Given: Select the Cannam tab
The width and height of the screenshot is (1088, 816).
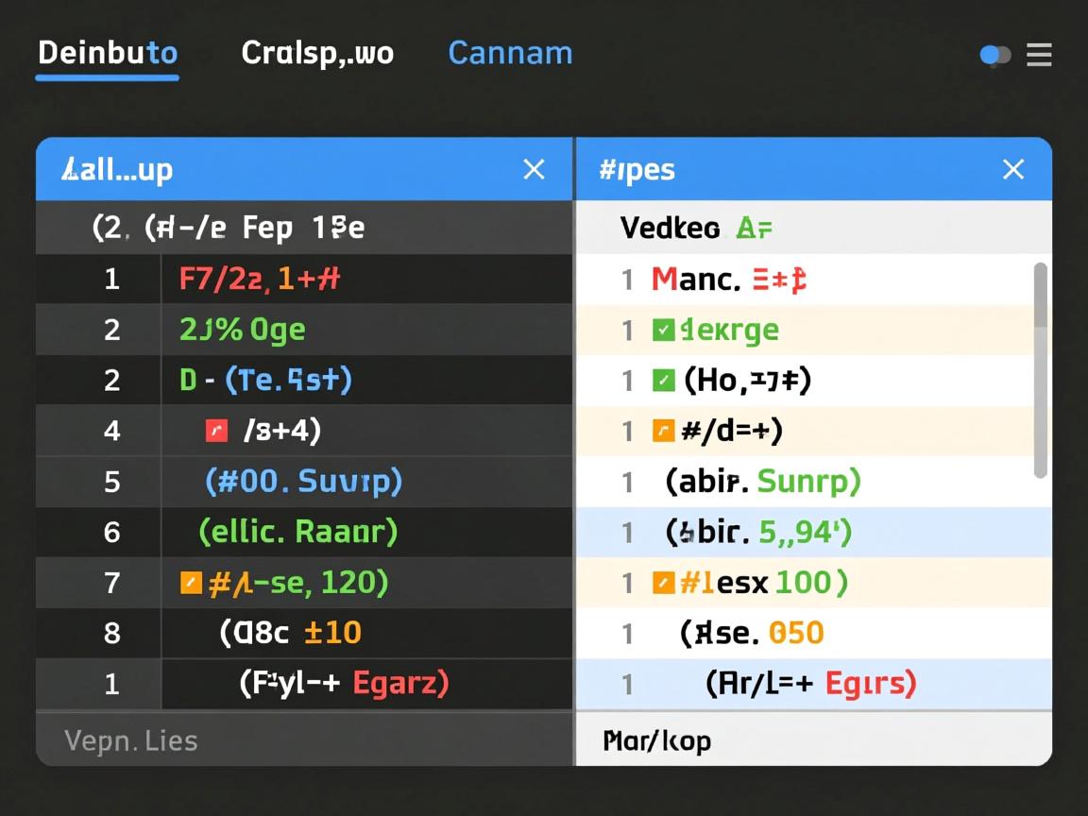Looking at the screenshot, I should [x=510, y=53].
